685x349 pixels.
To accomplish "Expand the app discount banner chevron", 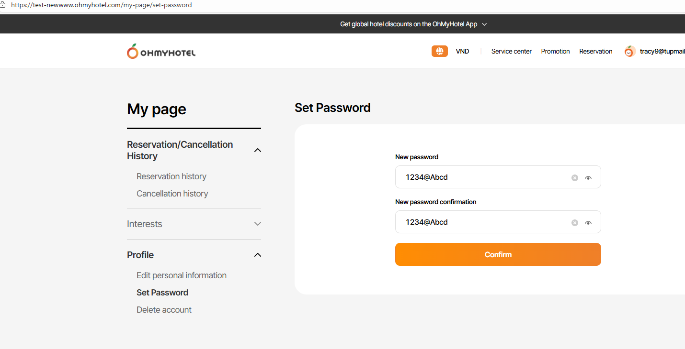I will 484,24.
